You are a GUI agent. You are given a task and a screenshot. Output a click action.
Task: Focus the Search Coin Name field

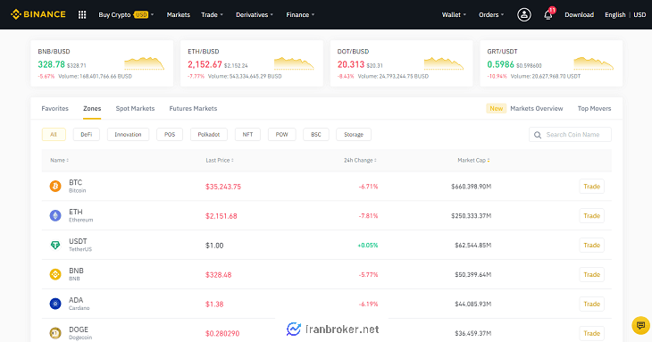570,135
